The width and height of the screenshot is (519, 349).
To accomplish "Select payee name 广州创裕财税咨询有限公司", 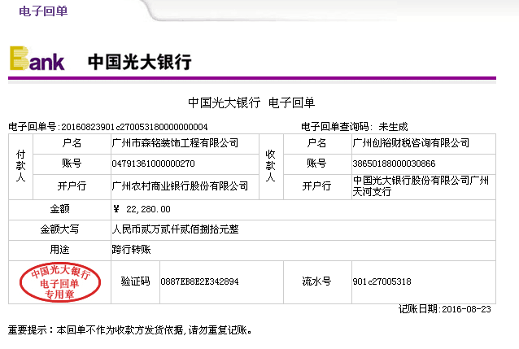I will coord(411,143).
